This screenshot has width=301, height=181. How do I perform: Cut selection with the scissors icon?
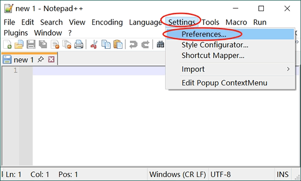point(94,44)
